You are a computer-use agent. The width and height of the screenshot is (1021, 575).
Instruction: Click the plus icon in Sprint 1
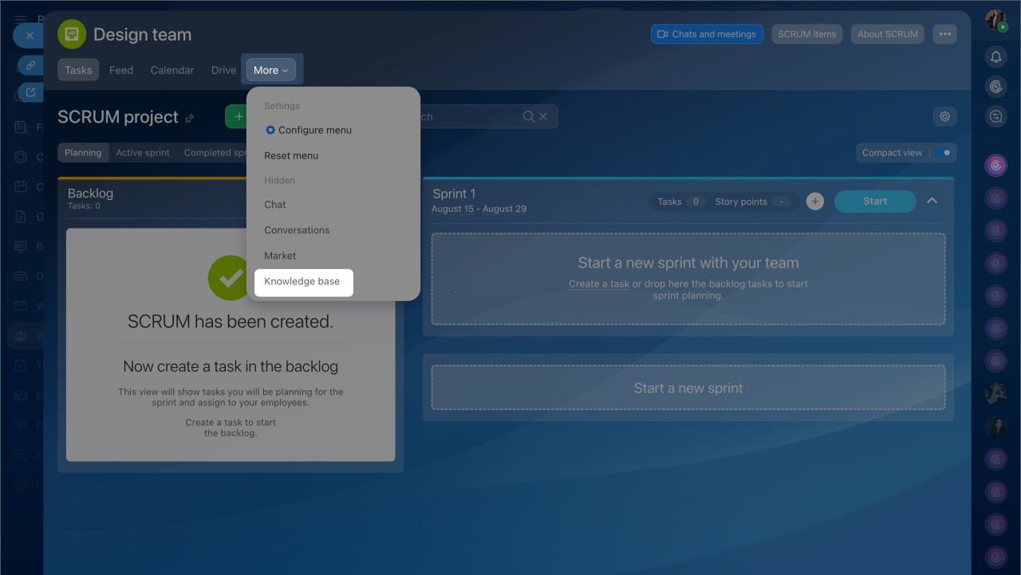814,201
